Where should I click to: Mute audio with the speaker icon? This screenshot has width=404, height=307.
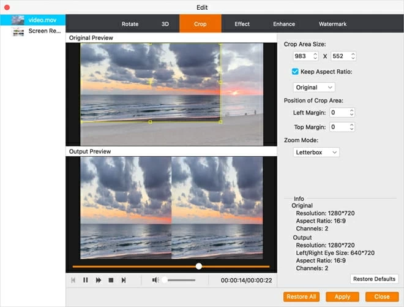155,280
